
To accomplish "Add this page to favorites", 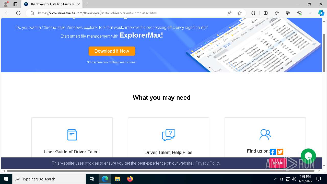I will tap(239, 13).
